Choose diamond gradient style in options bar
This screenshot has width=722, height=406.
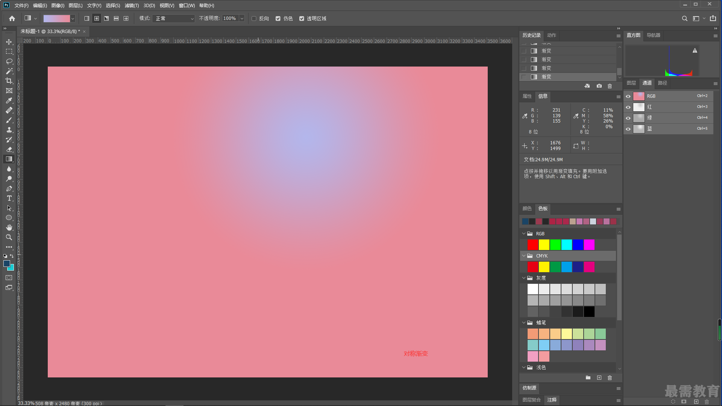pos(126,18)
